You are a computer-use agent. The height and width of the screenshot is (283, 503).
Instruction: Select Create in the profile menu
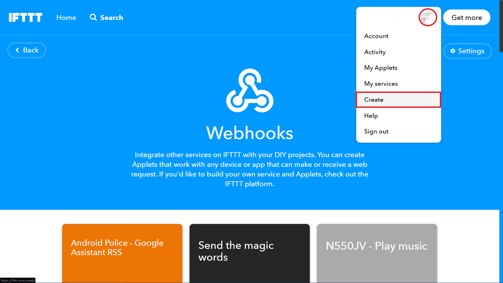pos(398,100)
